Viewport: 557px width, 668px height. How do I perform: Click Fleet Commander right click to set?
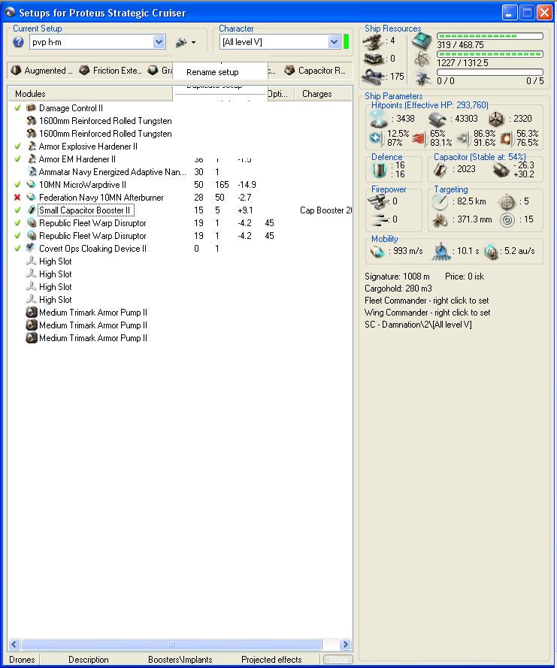pyautogui.click(x=427, y=301)
